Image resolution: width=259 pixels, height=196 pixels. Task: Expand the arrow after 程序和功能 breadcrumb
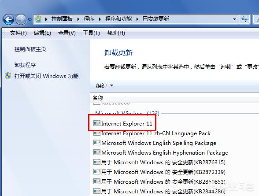[x=137, y=19]
